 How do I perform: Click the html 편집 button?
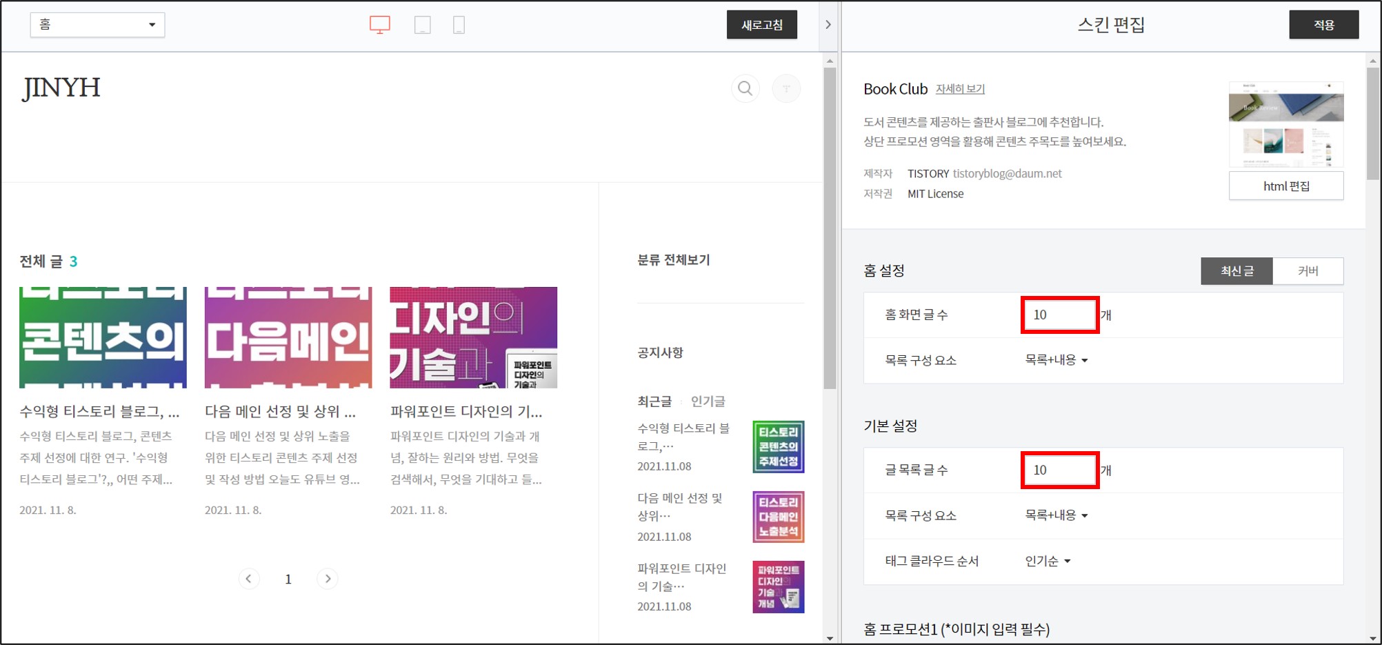(1286, 186)
